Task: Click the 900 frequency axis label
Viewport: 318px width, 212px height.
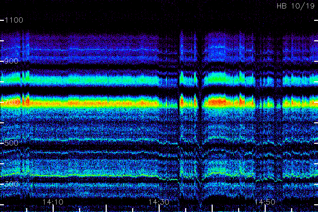Action: 11,61
